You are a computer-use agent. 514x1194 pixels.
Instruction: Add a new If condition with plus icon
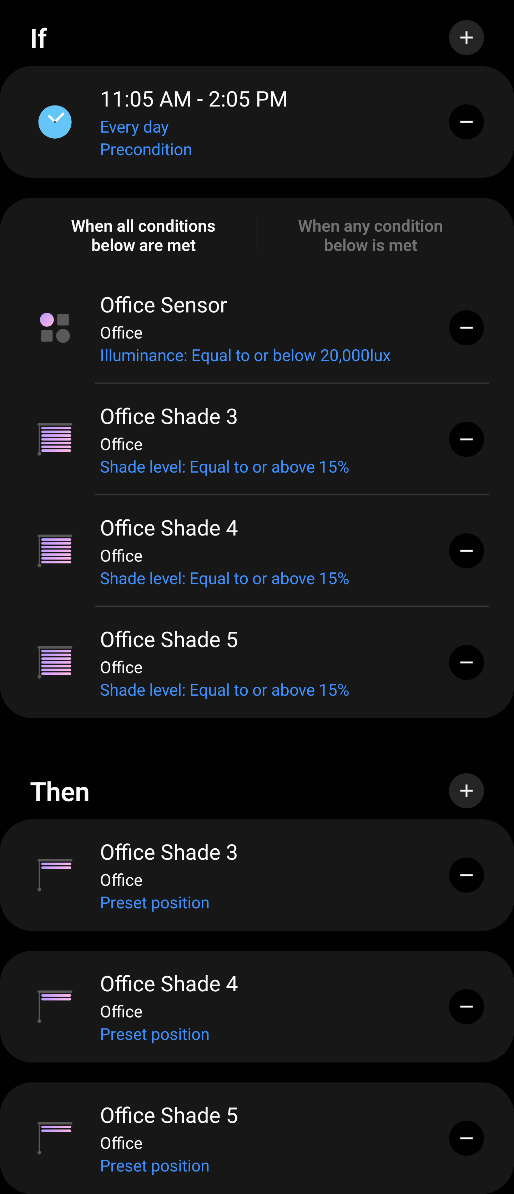click(x=466, y=38)
